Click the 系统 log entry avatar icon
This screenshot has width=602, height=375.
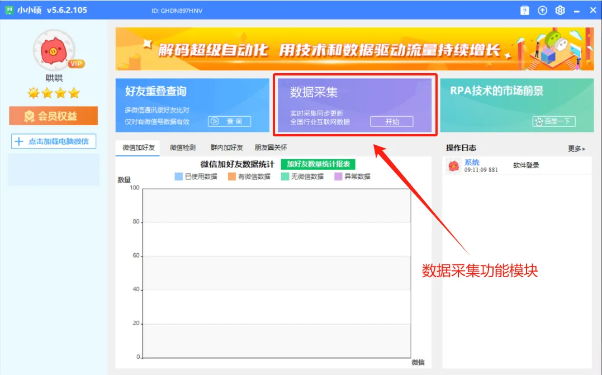pyautogui.click(x=454, y=166)
